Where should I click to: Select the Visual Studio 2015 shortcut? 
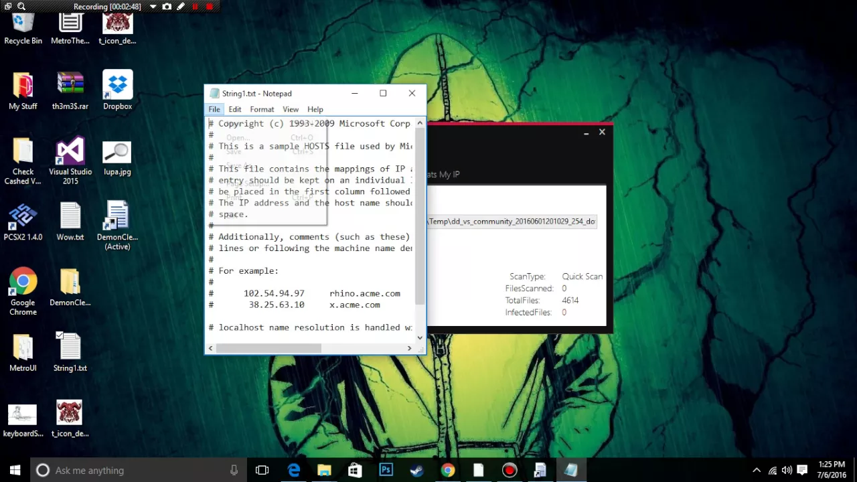pyautogui.click(x=70, y=161)
